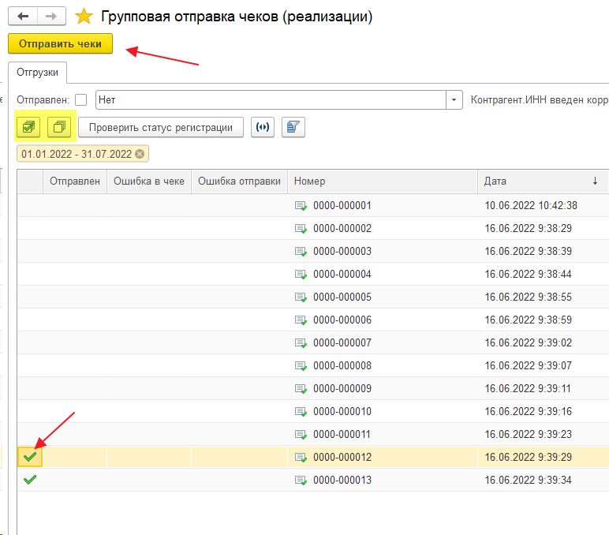Click the forward navigation arrow
Viewport: 609px width, 535px height.
tap(51, 17)
